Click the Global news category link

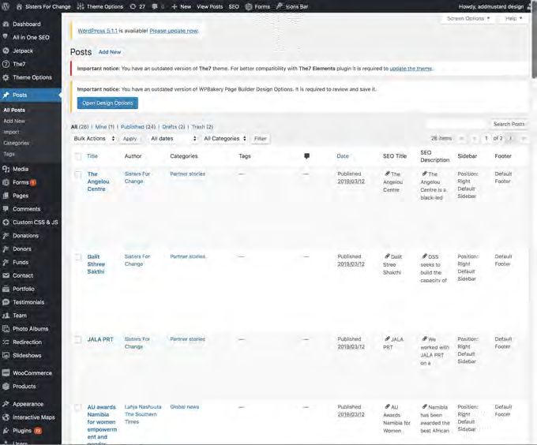coord(184,406)
